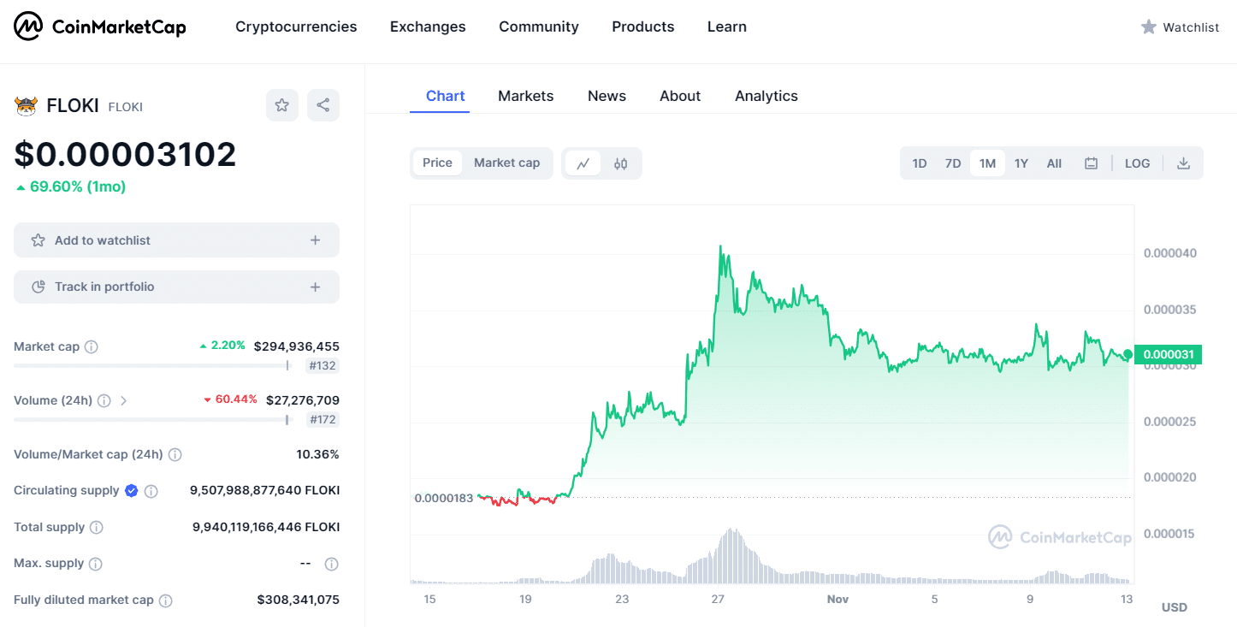The image size is (1237, 627).
Task: Select the 1D time range
Action: click(x=920, y=163)
